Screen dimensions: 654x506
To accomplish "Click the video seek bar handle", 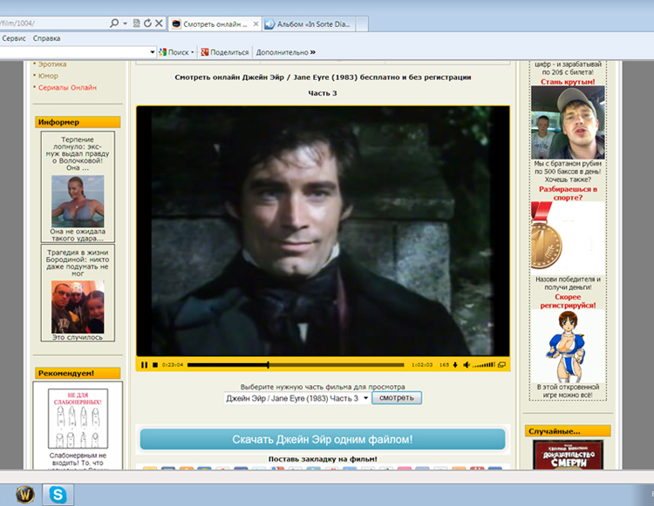I will 268,365.
